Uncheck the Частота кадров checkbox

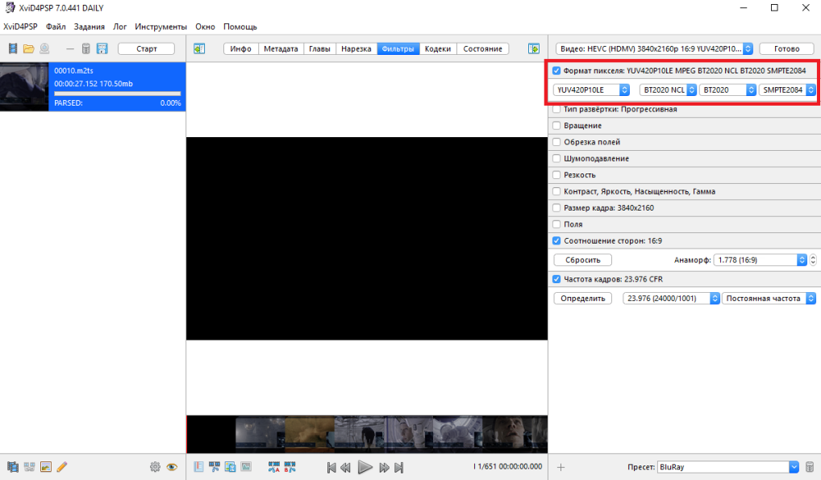pyautogui.click(x=556, y=279)
